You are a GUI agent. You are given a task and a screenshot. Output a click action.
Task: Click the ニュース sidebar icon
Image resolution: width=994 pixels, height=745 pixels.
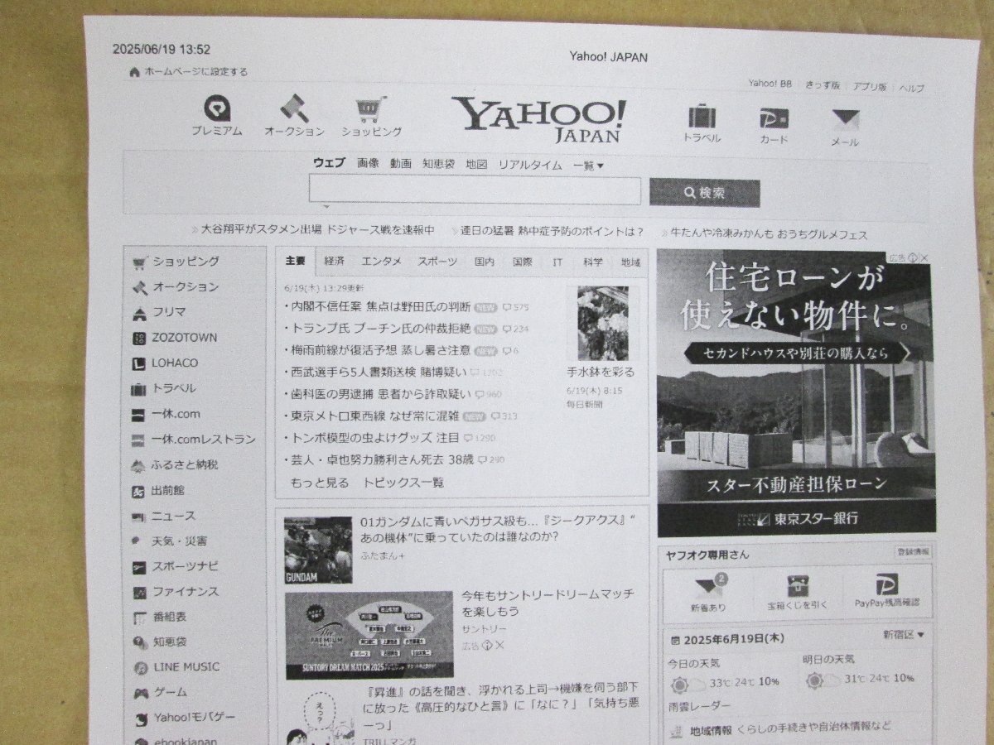click(139, 517)
